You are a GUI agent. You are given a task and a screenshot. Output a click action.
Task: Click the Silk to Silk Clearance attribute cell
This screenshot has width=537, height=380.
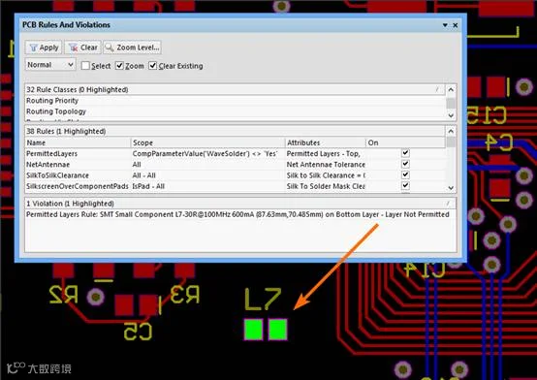326,175
